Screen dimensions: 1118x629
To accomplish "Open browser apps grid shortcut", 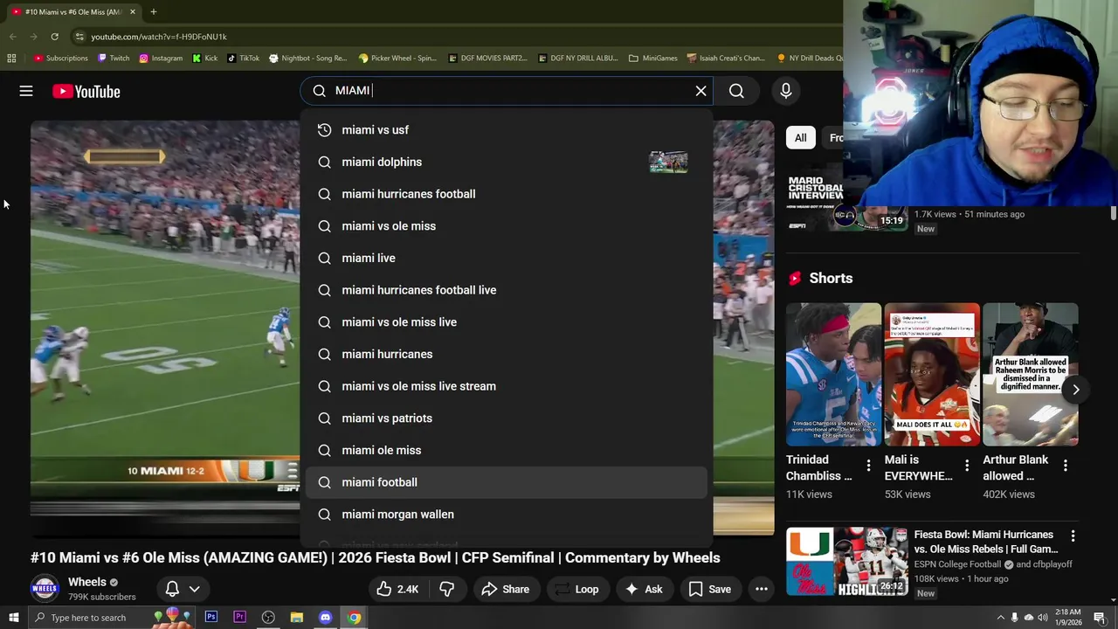I will pos(11,59).
